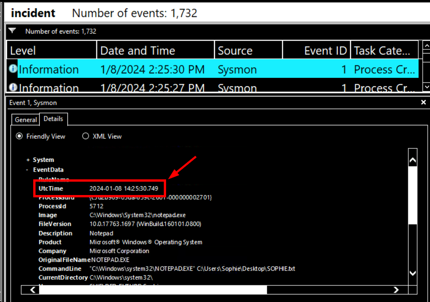Click the horizontal scrollbar left arrow
Viewport: 430px width, 302px height.
point(33,290)
